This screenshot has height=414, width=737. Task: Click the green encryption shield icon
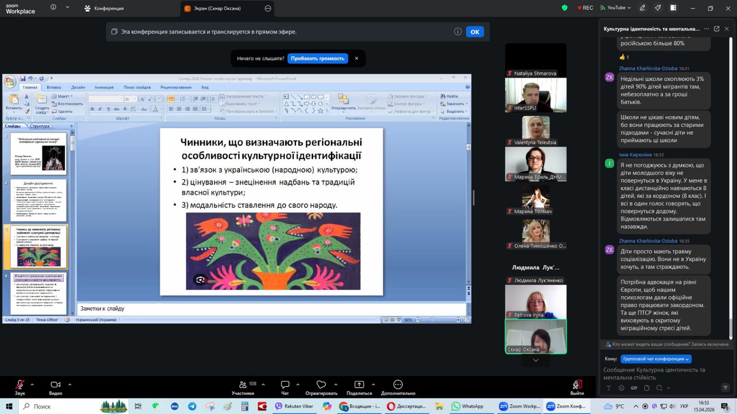[564, 8]
